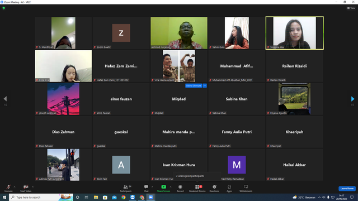
Task: Select Hafaz Zam Zami participant tile
Action: click(x=121, y=66)
